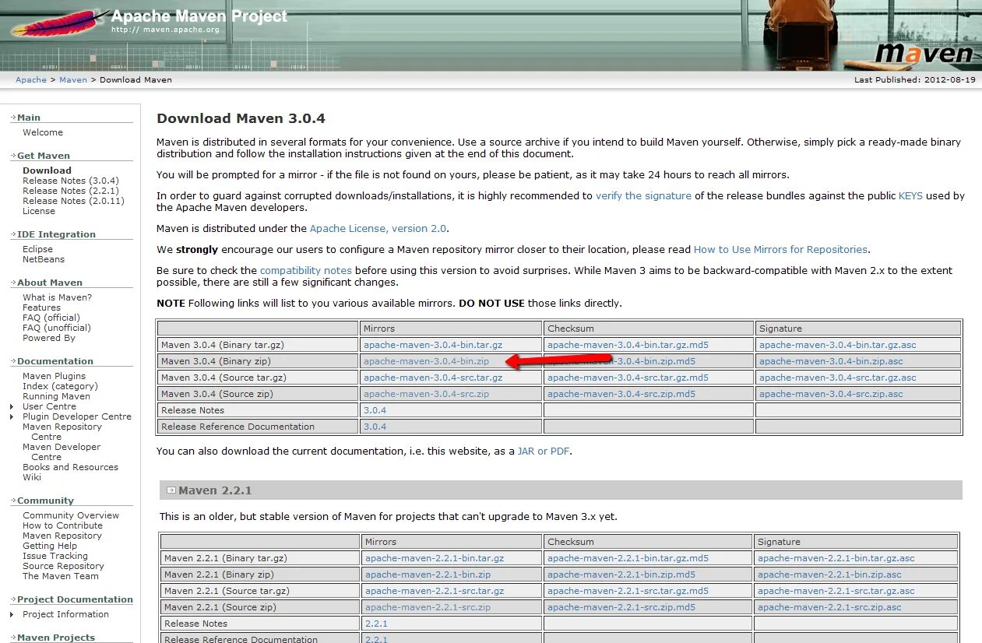Open How to Use Mirrors for Repositories
The image size is (982, 643).
tap(780, 250)
